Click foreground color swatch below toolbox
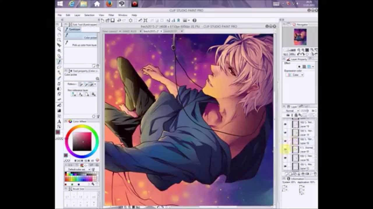Image resolution: width=373 pixels, height=209 pixels. pos(58,132)
